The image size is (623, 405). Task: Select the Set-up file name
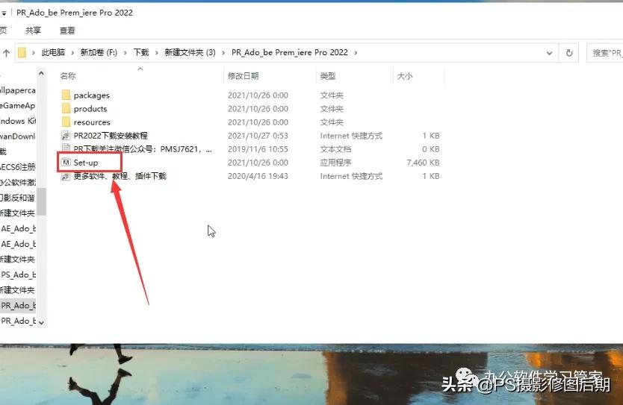[x=86, y=163]
